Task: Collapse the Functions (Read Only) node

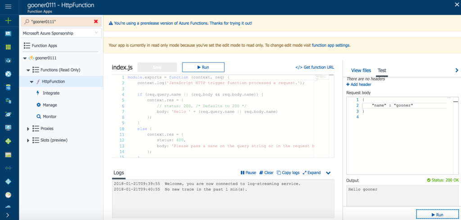Action: coord(28,70)
